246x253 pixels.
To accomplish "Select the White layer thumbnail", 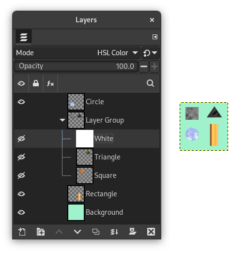I will pos(85,139).
